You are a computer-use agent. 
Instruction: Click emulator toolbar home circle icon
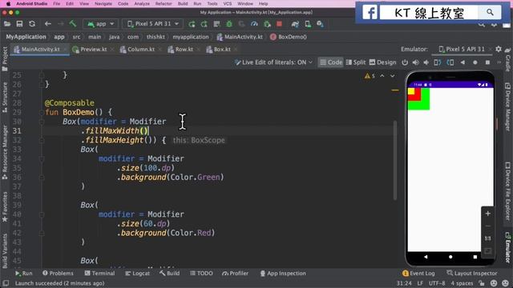[x=475, y=62]
